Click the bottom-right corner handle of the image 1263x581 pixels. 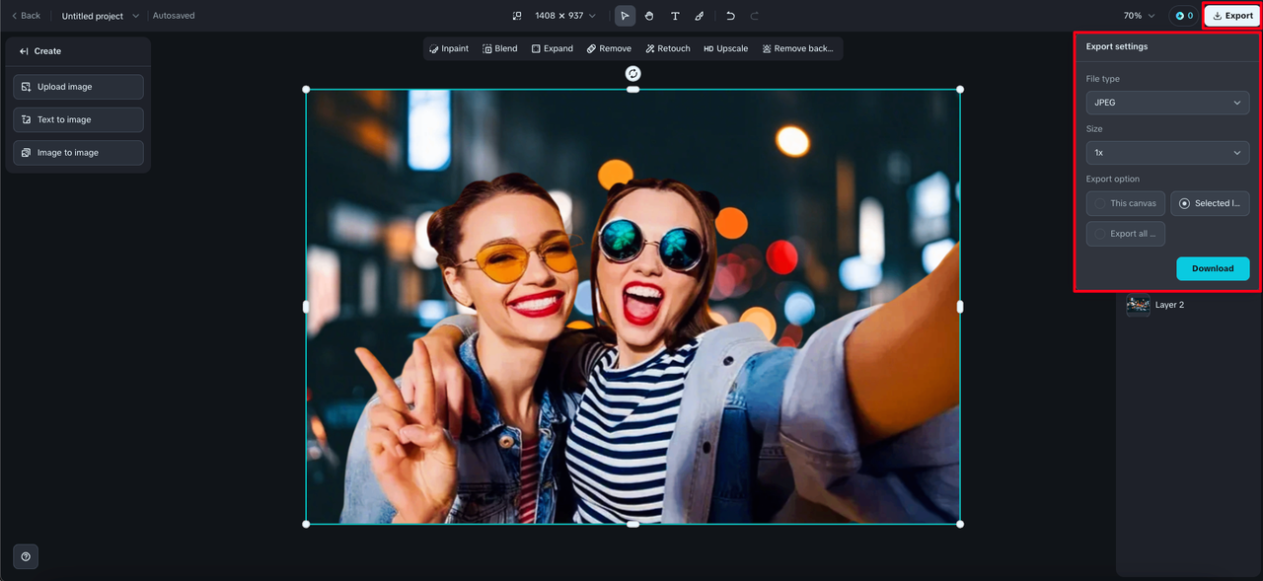pos(960,524)
